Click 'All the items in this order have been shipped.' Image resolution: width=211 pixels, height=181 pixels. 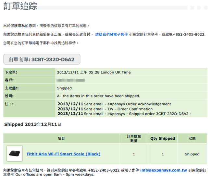[x=98, y=96]
